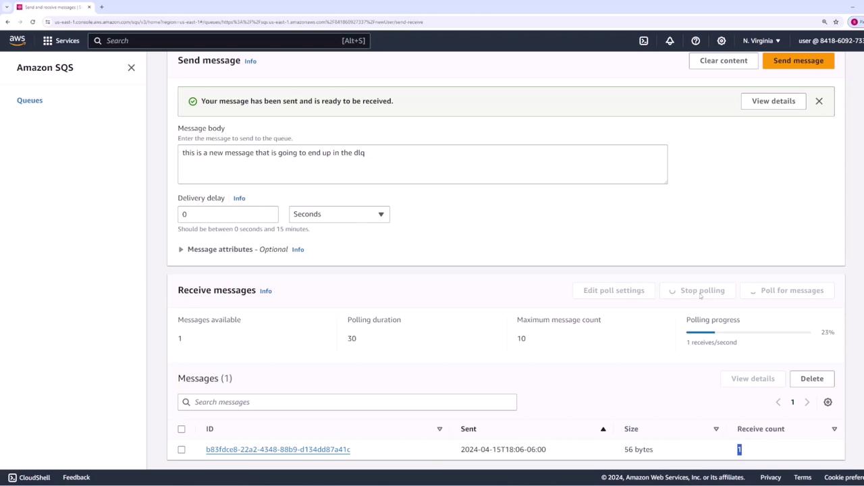Close the Amazon SQS side navigation

(x=132, y=67)
